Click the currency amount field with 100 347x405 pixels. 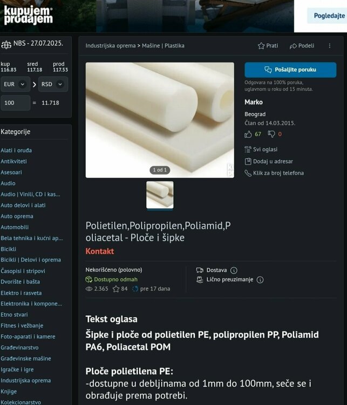point(16,103)
